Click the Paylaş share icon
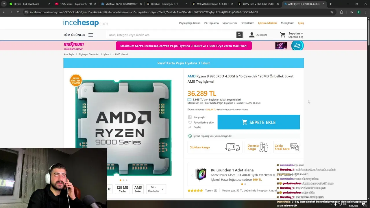The width and height of the screenshot is (370, 208). pyautogui.click(x=190, y=127)
